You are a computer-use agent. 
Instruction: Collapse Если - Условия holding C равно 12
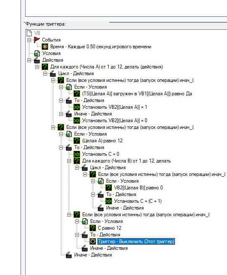[77, 221]
